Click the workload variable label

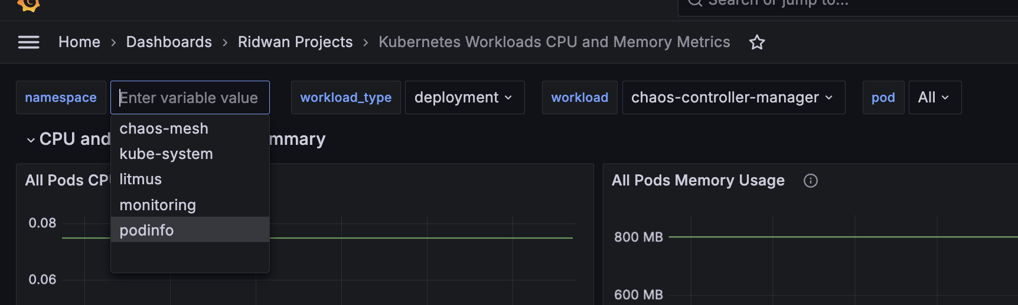click(x=580, y=98)
